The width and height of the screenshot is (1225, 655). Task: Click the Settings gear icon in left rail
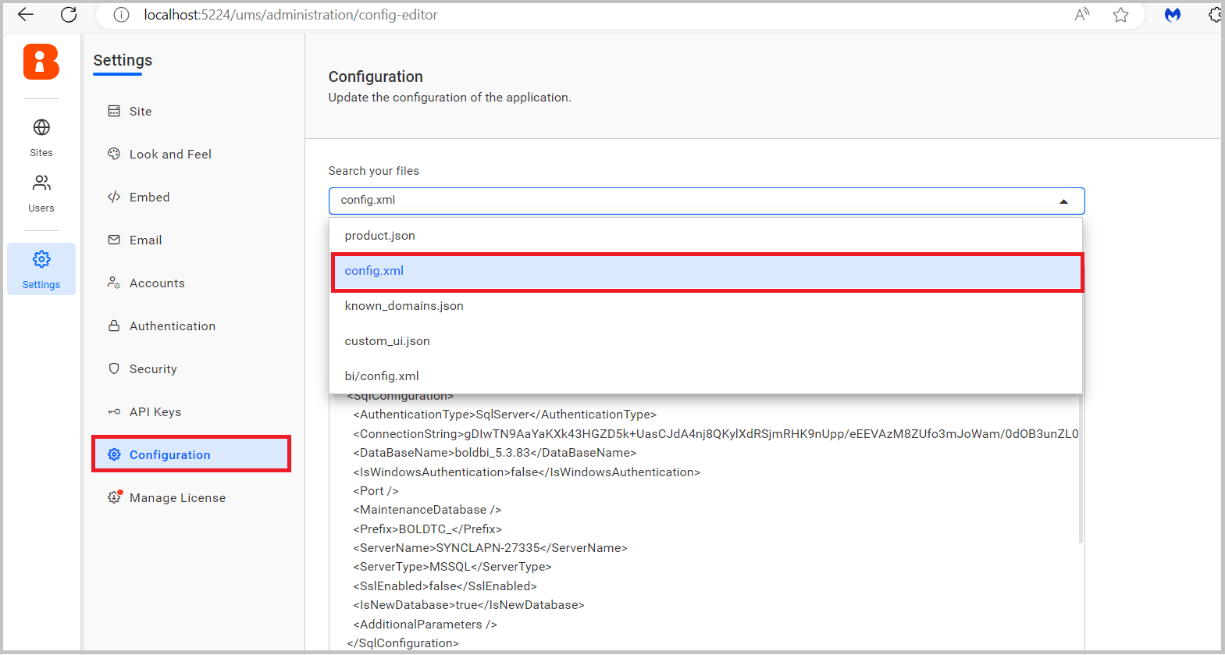point(41,259)
